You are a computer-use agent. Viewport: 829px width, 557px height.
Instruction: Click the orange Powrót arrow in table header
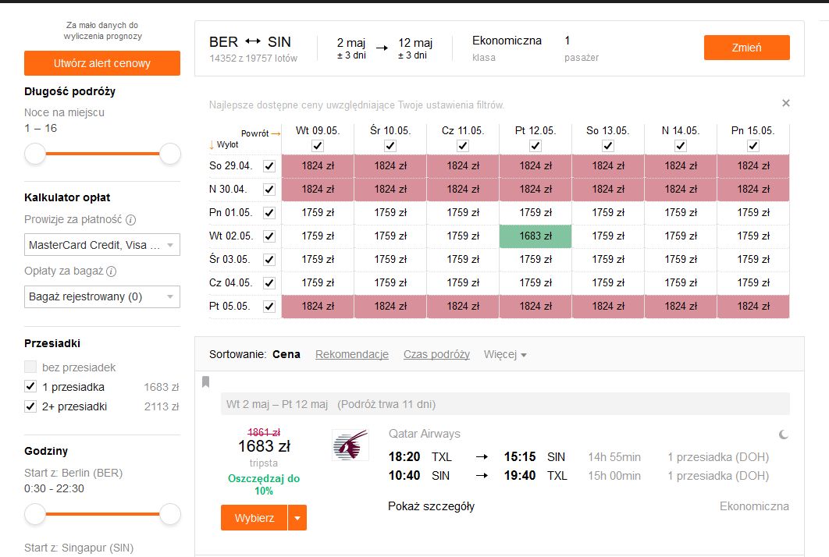click(x=276, y=133)
